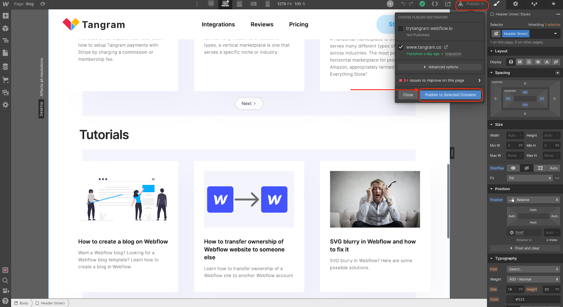The height and width of the screenshot is (307, 563).
Task: Switch to Style Manager drops tab
Action: 534,4
